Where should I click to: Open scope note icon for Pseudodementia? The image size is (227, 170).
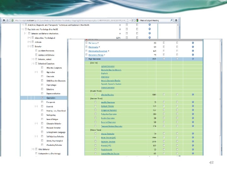(x=193, y=150)
